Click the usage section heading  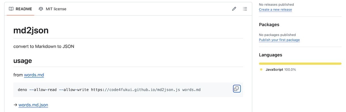click(23, 61)
